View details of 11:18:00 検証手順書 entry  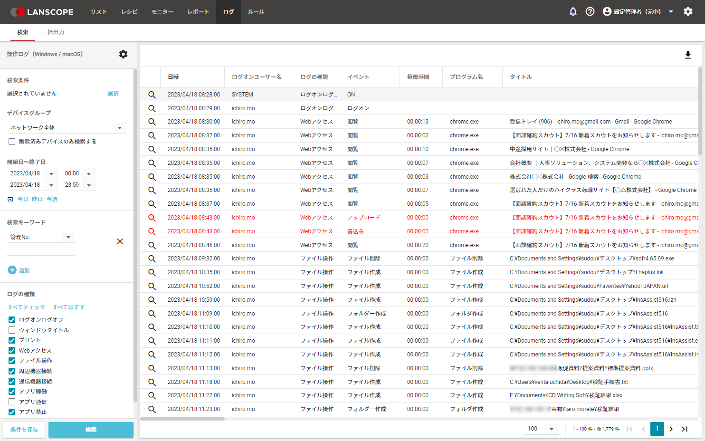[152, 382]
